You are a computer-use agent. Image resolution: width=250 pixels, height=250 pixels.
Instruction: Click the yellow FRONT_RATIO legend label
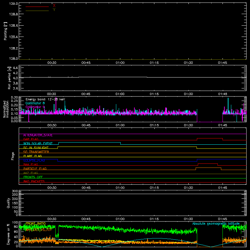(x=36, y=223)
